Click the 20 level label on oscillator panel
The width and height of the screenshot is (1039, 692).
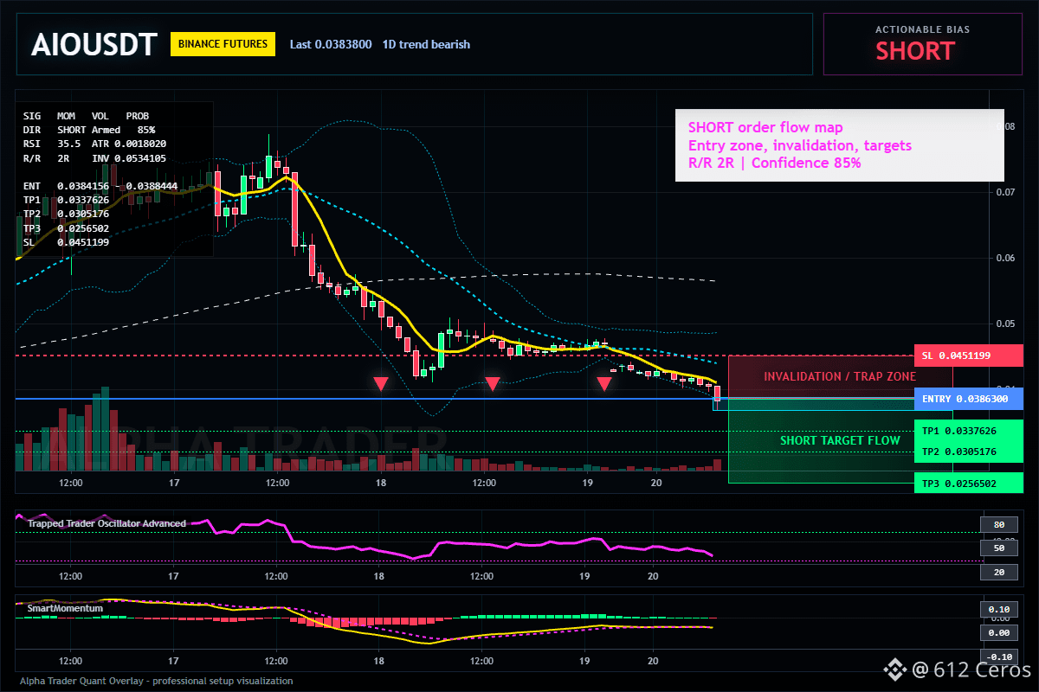click(998, 573)
